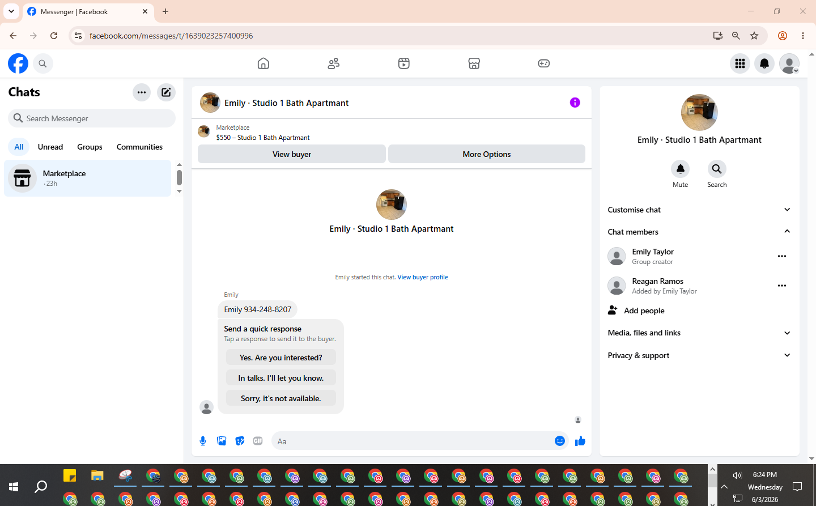Send quick response "Yes. Are you interested?"
816x506 pixels.
(x=281, y=358)
